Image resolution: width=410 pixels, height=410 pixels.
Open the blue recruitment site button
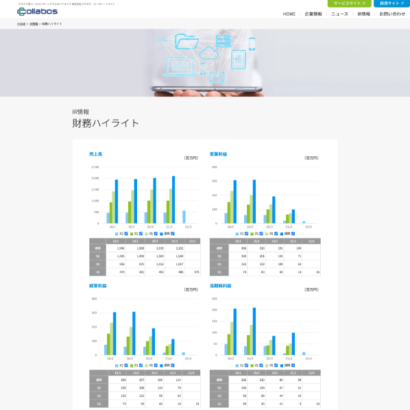(391, 3)
